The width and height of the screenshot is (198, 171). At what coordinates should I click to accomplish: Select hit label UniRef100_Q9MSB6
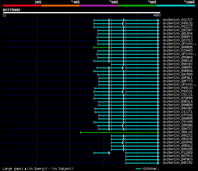(178, 126)
